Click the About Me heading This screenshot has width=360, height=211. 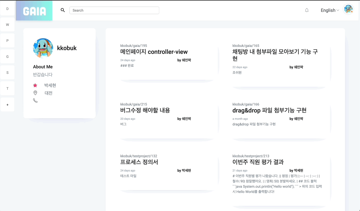pos(43,67)
